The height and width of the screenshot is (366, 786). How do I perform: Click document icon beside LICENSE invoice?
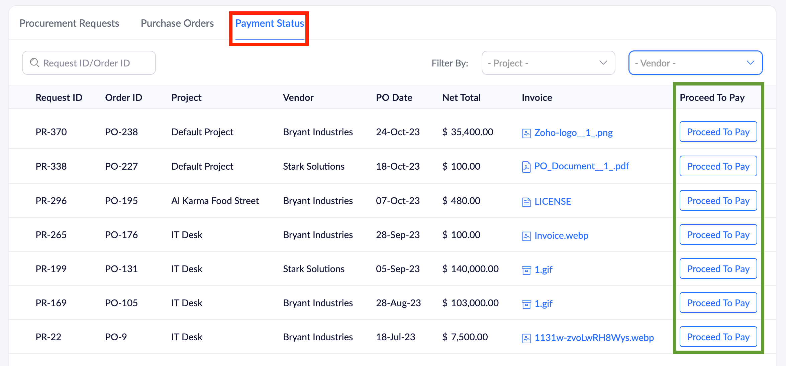[x=526, y=202]
